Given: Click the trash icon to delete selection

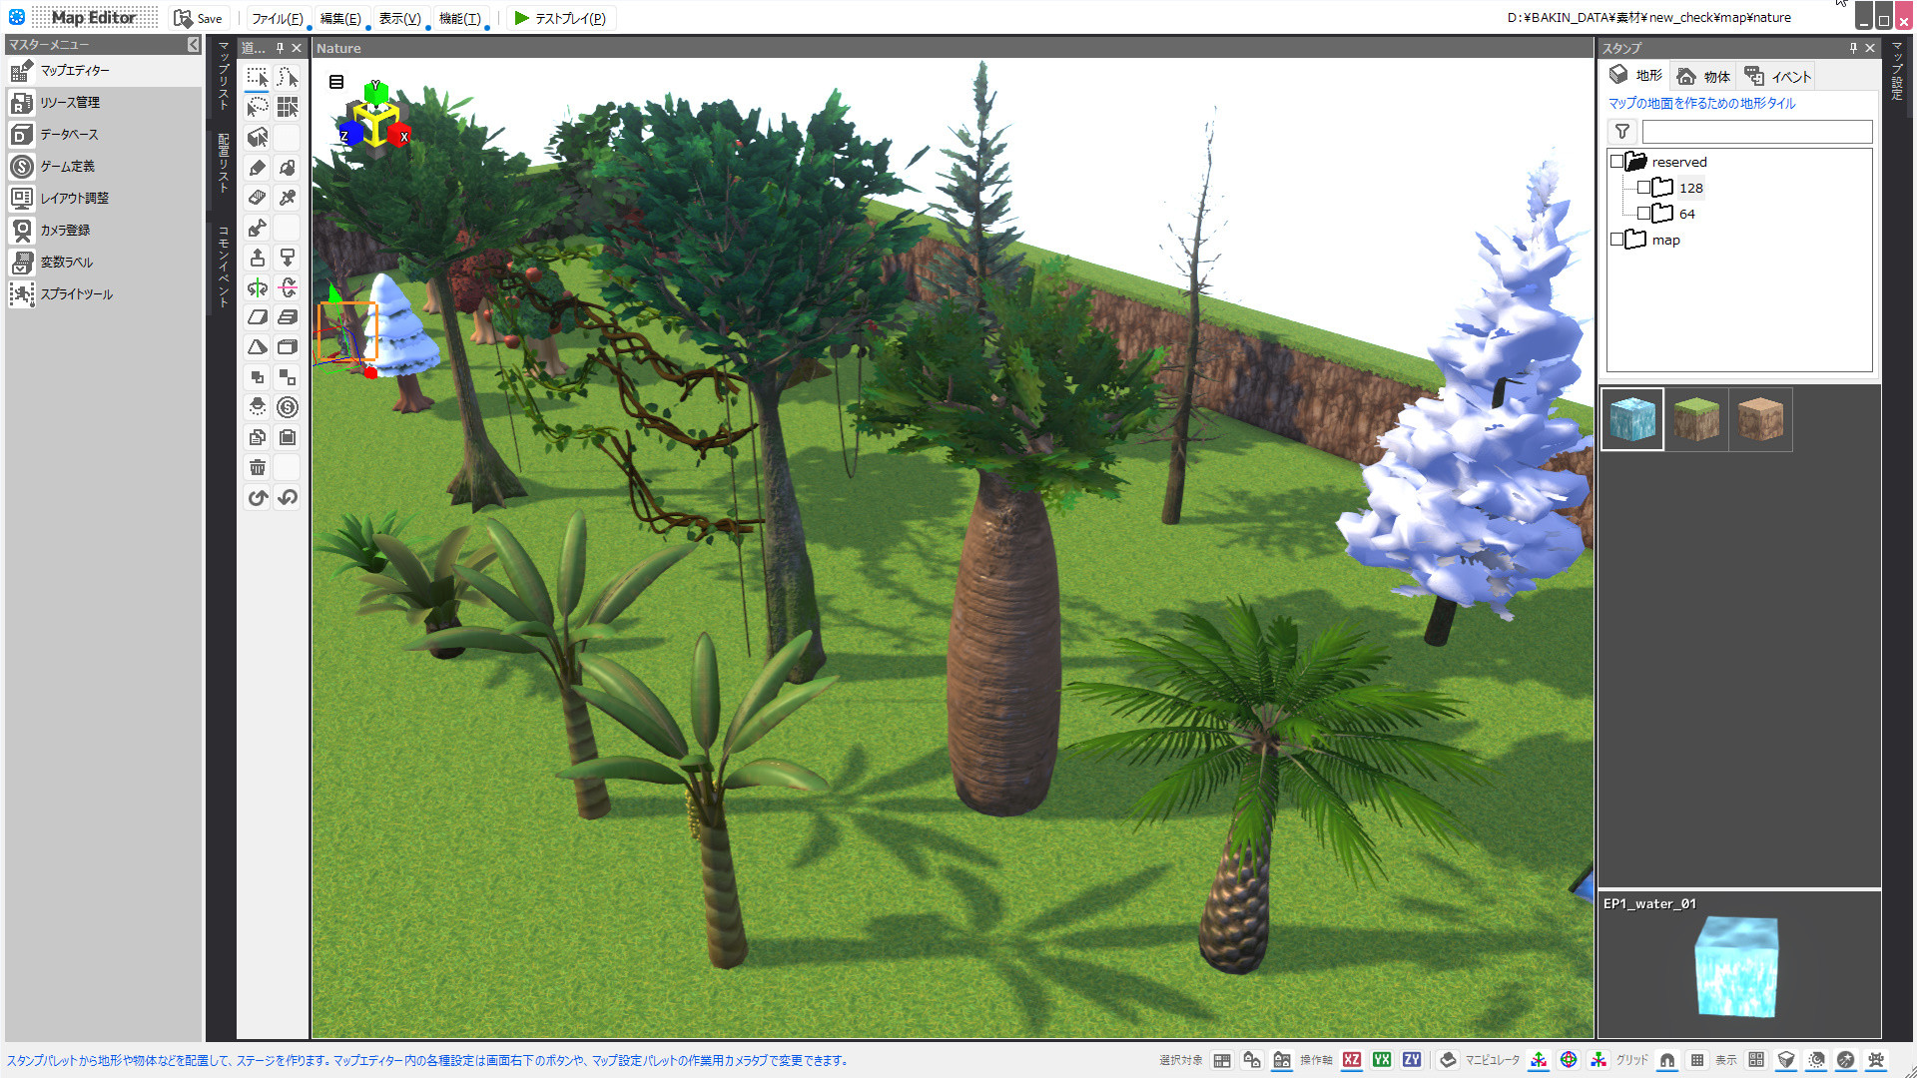Looking at the screenshot, I should pos(257,467).
